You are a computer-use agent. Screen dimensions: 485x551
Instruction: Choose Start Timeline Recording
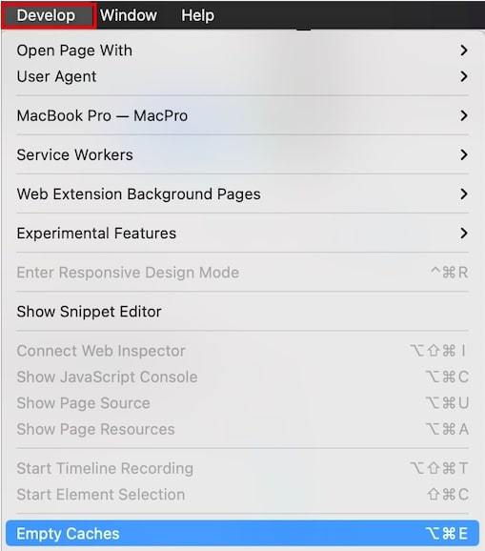pos(242,468)
